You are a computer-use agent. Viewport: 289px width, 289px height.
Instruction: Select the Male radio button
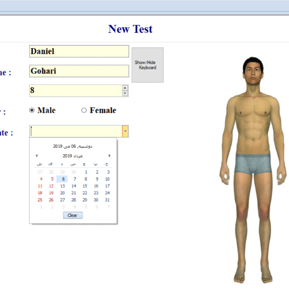coord(32,111)
